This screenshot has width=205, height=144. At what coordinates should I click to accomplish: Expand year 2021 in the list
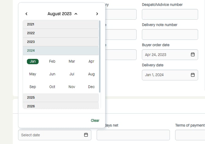[x=61, y=24]
